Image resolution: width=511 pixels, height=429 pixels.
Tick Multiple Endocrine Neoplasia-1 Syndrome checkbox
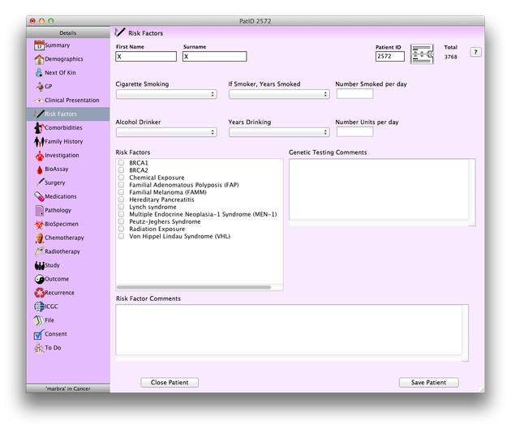pos(121,214)
